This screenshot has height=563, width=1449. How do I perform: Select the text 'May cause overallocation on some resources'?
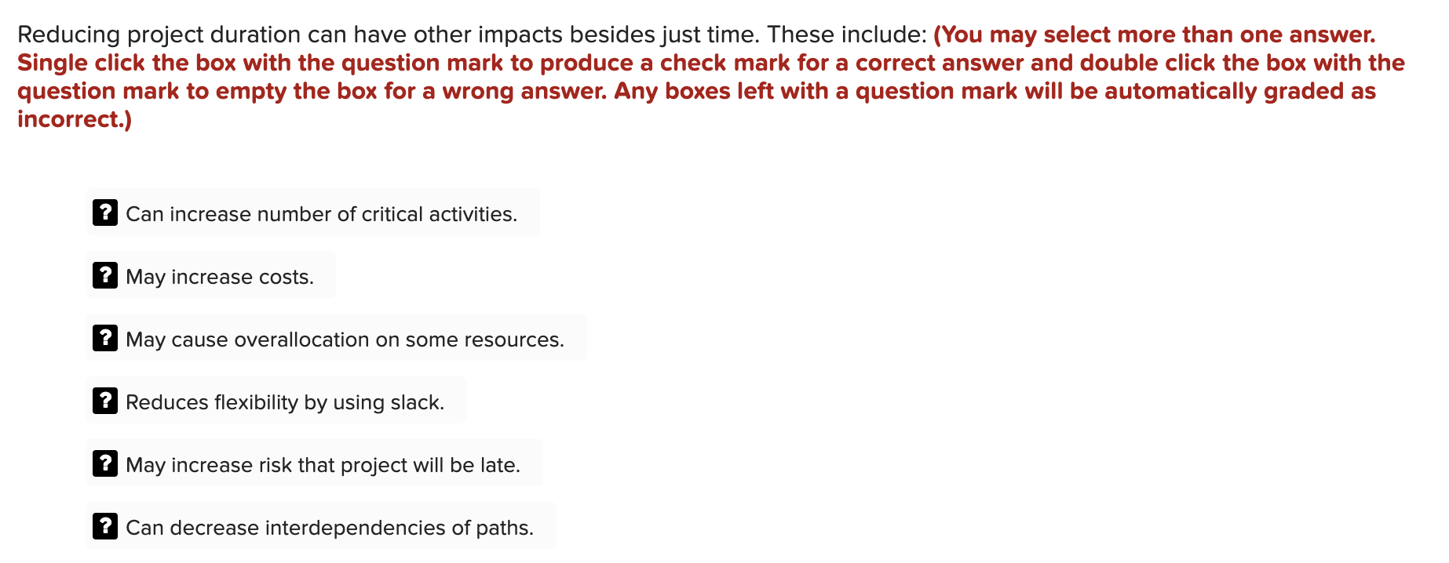click(x=344, y=340)
